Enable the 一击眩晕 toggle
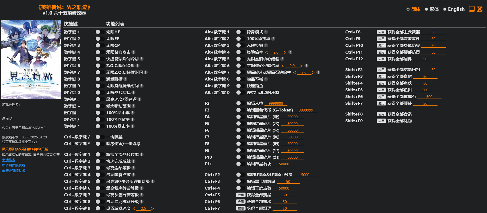This screenshot has height=213, width=487. pyautogui.click(x=100, y=137)
